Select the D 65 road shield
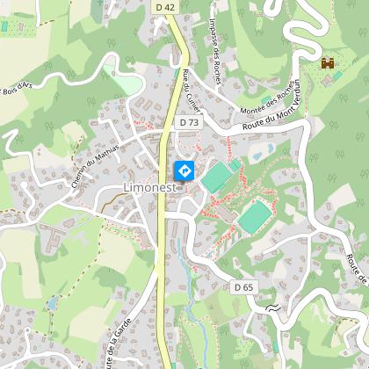The image size is (369, 369). pyautogui.click(x=243, y=287)
